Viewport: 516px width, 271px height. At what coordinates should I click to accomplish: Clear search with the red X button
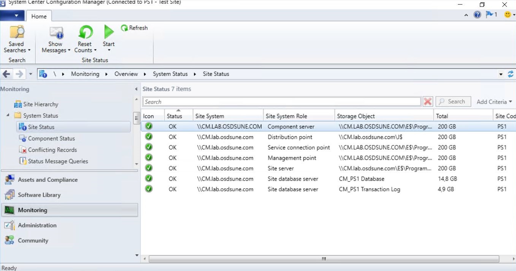click(x=428, y=102)
